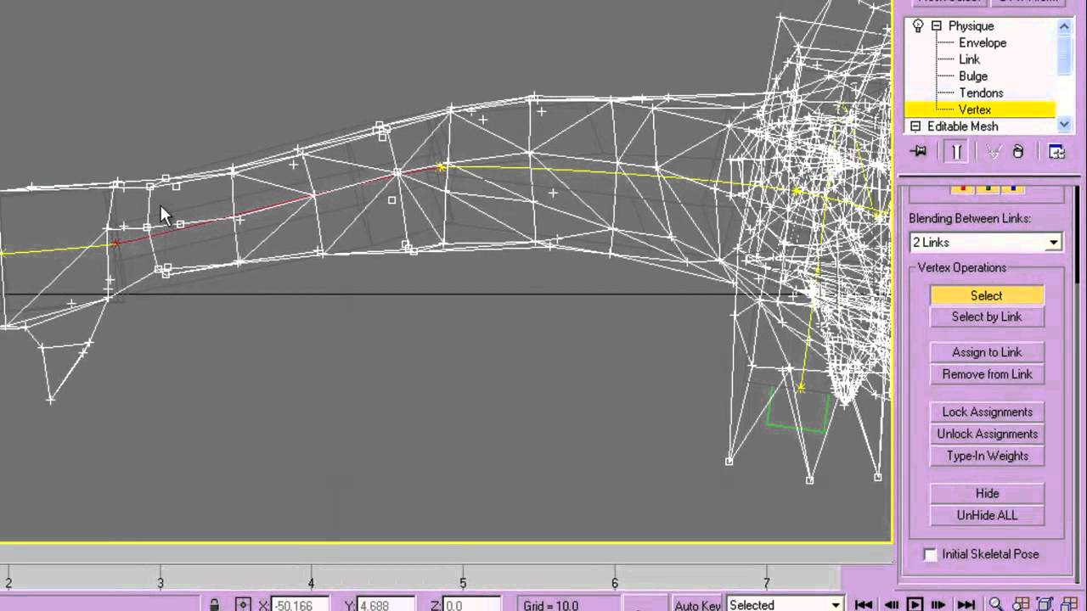Select the Tendons sub-object level
Image resolution: width=1087 pixels, height=611 pixels.
981,93
